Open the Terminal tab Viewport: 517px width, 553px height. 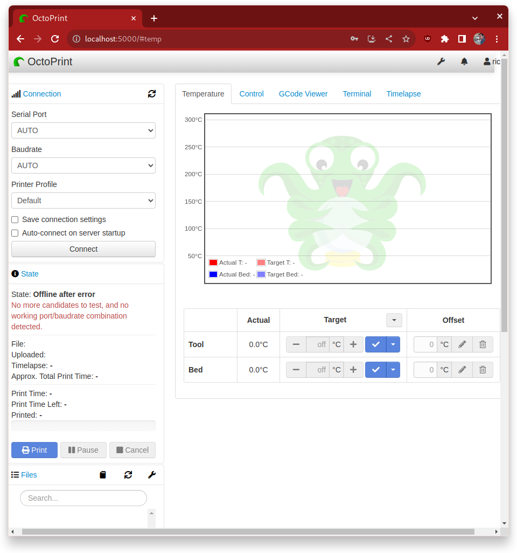tap(357, 94)
